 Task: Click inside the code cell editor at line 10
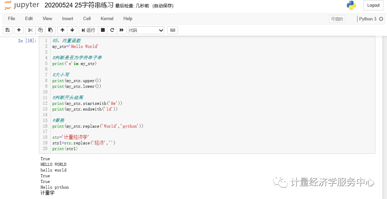212,92
